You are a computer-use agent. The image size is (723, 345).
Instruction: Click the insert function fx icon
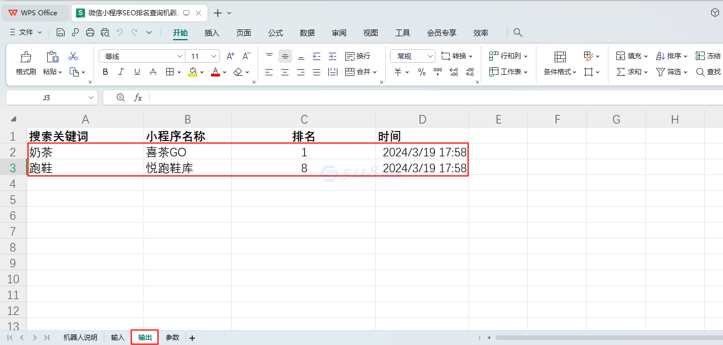coord(138,97)
